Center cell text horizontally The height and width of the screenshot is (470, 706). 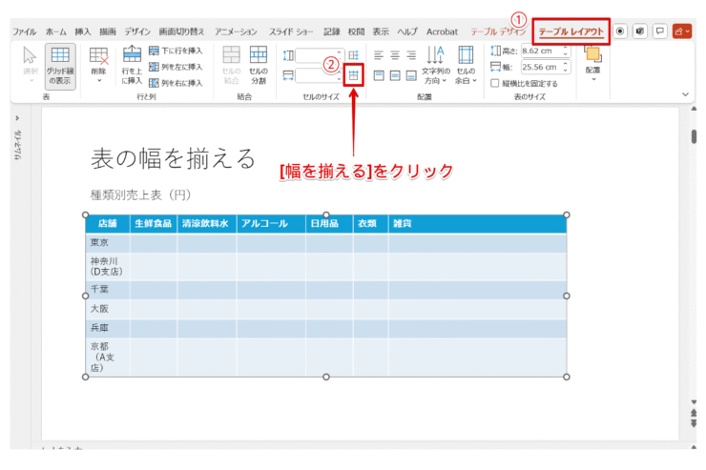click(x=395, y=55)
